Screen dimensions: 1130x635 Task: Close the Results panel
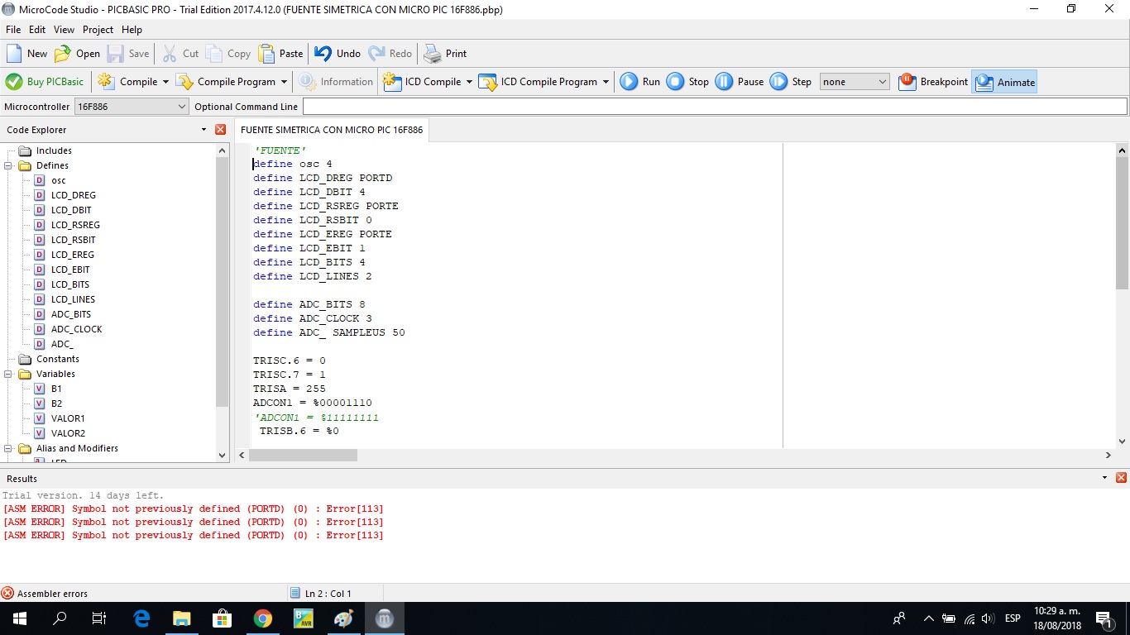point(1121,478)
